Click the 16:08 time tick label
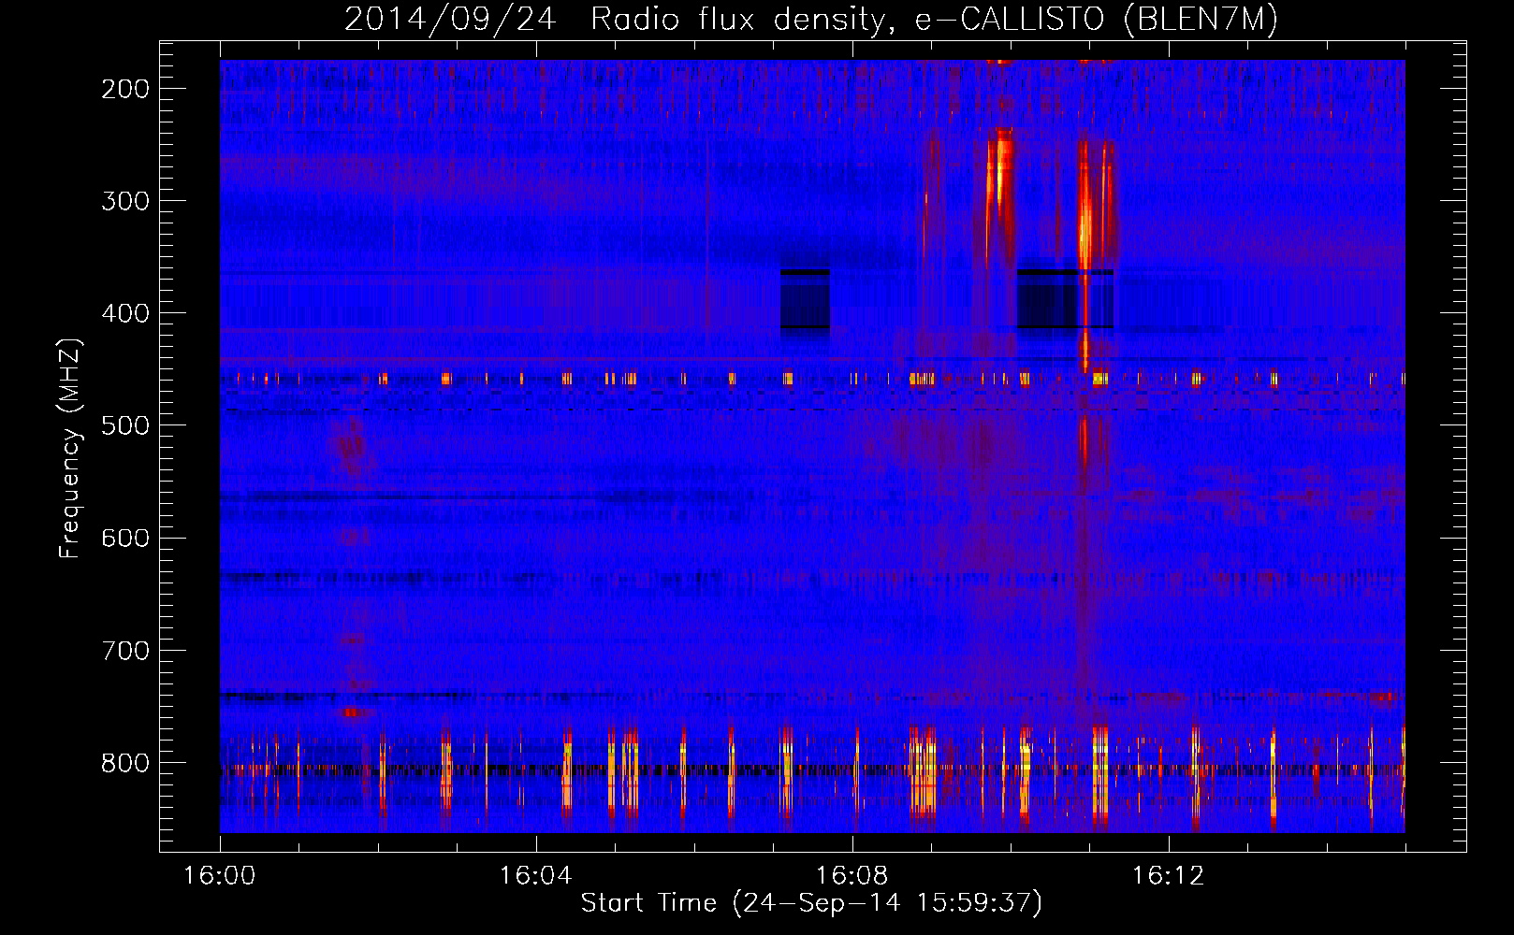Screen dimensions: 1514x935 [852, 876]
